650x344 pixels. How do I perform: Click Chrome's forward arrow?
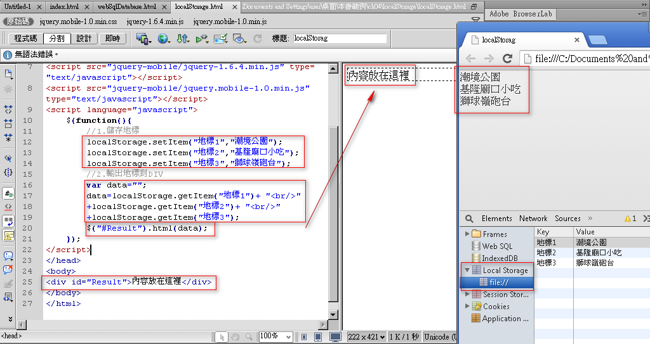pos(489,58)
